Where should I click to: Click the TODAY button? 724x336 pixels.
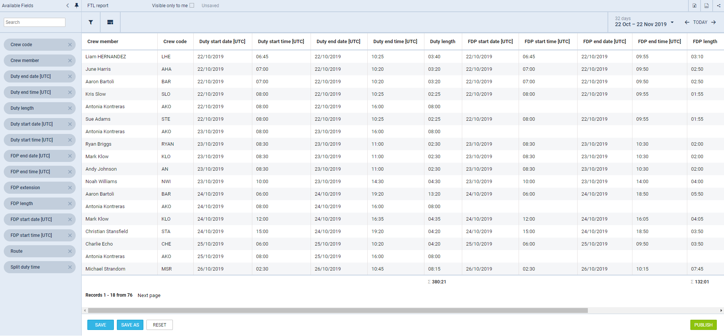coord(700,22)
